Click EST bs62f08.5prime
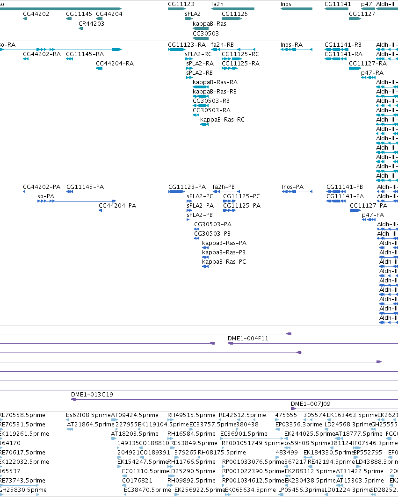Screen dimensions: 398x497 coord(88,415)
